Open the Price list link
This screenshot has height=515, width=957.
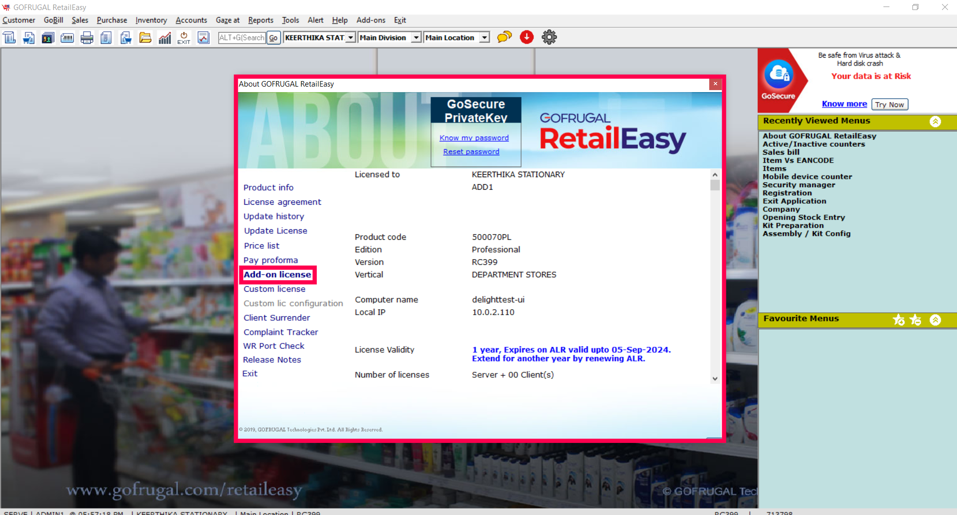[262, 246]
